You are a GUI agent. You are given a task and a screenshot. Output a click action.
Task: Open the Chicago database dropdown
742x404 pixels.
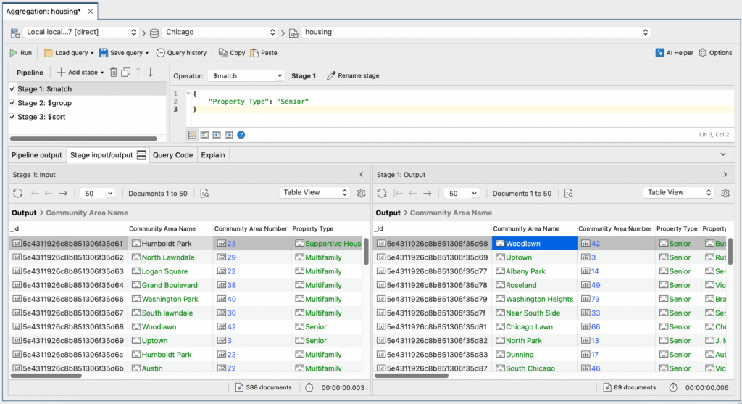click(220, 32)
